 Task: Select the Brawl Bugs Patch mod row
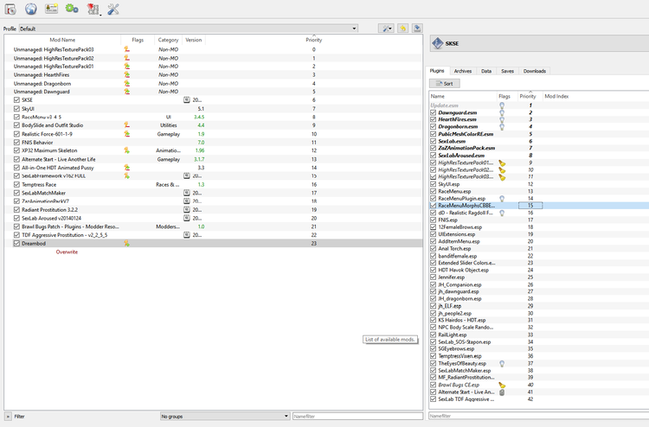pos(214,226)
